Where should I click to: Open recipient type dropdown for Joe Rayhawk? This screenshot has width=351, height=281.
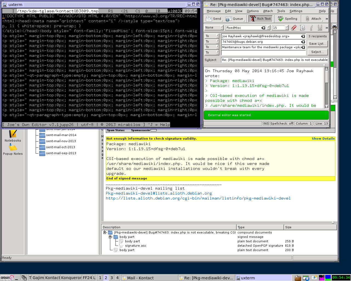tap(212, 36)
